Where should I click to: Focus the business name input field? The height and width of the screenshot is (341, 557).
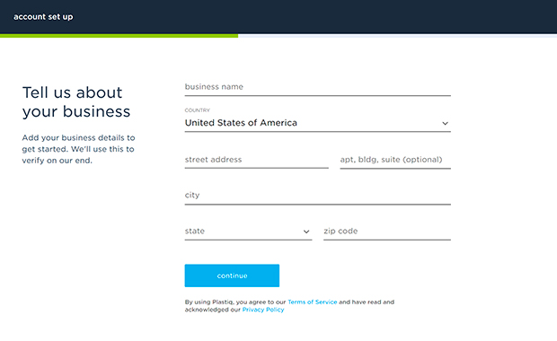(317, 87)
